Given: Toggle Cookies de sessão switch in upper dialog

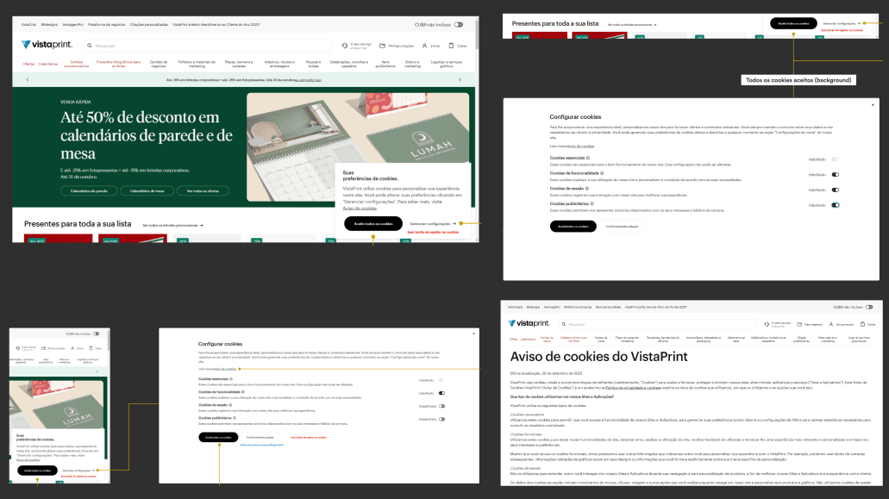Looking at the screenshot, I should tap(836, 190).
